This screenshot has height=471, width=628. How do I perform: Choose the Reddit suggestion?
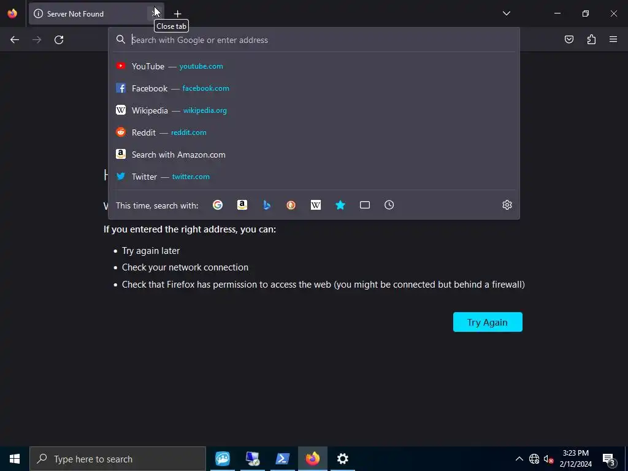[315, 132]
